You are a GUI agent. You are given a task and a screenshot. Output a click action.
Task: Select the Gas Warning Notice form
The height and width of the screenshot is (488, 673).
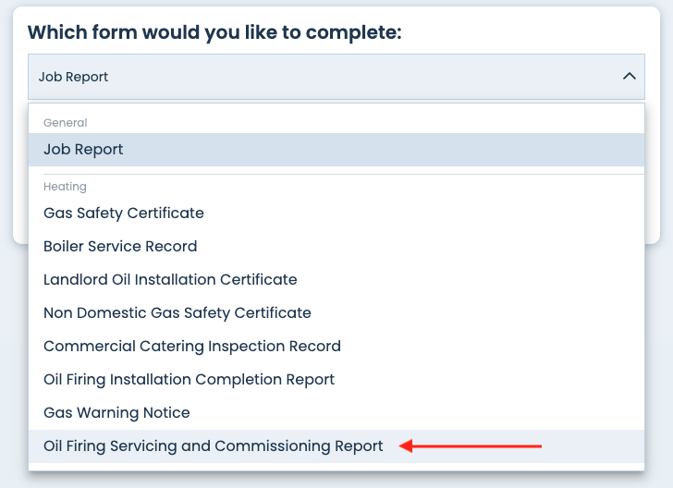point(116,413)
